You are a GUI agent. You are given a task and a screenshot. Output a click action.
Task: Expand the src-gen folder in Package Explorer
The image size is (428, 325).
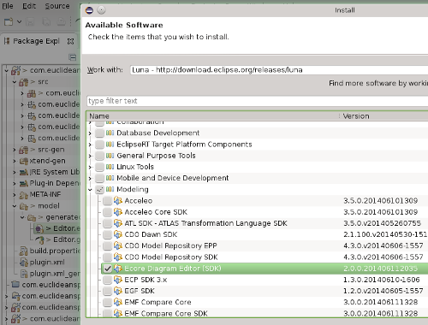point(15,150)
